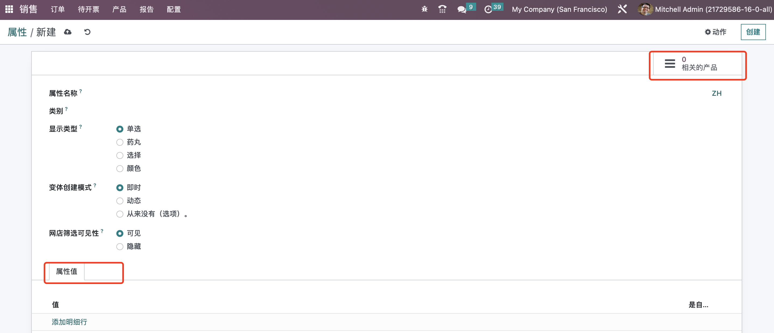
Task: Save record manually with cloud icon
Action: point(68,32)
